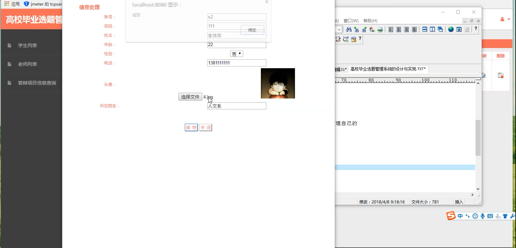Toggle Sogou Chinese/English mode 中
The height and width of the screenshot is (248, 516).
point(460,216)
